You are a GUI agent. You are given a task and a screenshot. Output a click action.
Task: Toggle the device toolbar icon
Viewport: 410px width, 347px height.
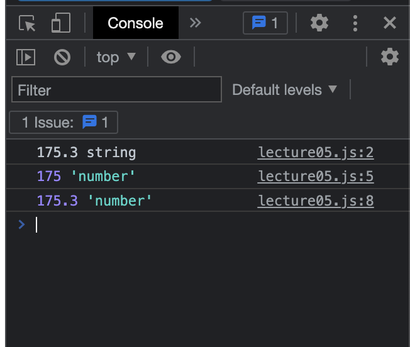[61, 23]
